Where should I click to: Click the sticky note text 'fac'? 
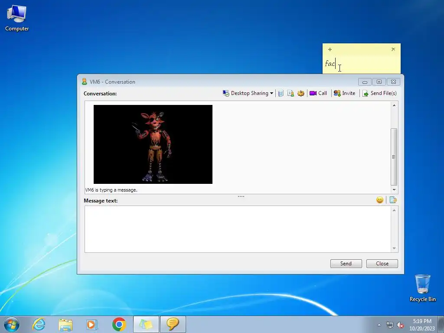(330, 63)
